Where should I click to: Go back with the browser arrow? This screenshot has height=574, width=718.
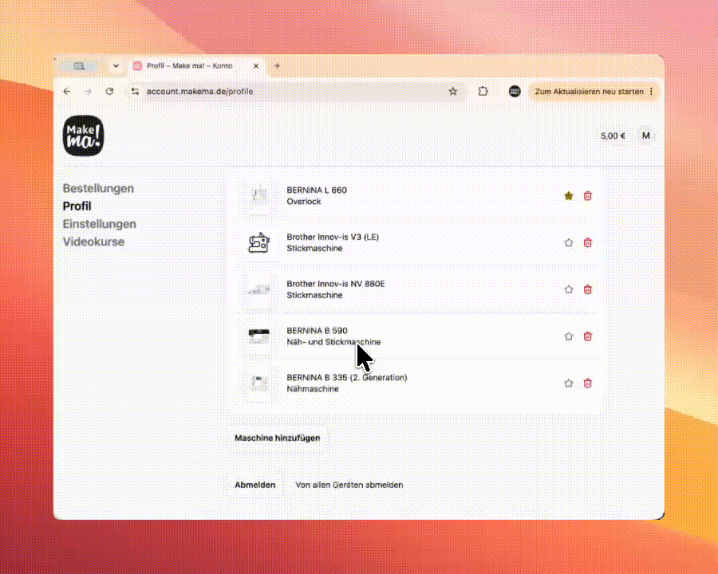tap(67, 92)
